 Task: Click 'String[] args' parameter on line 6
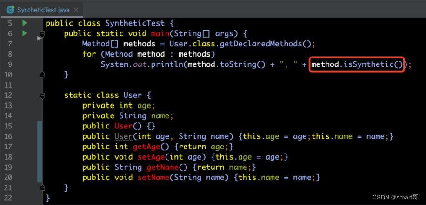(x=206, y=33)
